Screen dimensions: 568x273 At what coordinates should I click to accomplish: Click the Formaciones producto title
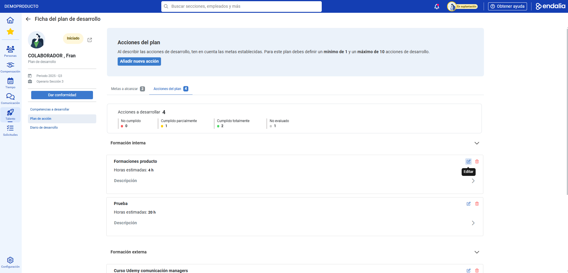[x=135, y=162]
